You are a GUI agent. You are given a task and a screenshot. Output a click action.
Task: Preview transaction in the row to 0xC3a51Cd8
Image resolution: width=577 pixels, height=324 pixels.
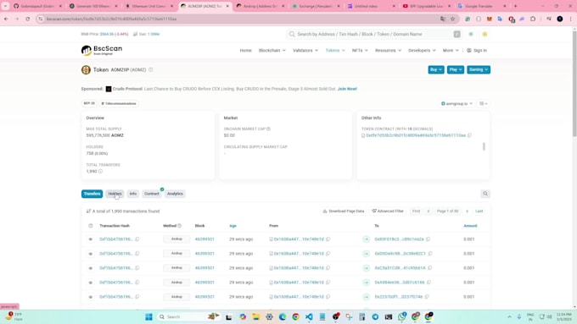(x=91, y=268)
